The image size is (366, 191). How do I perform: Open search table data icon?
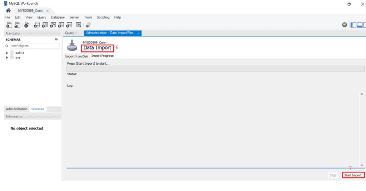(x=79, y=25)
